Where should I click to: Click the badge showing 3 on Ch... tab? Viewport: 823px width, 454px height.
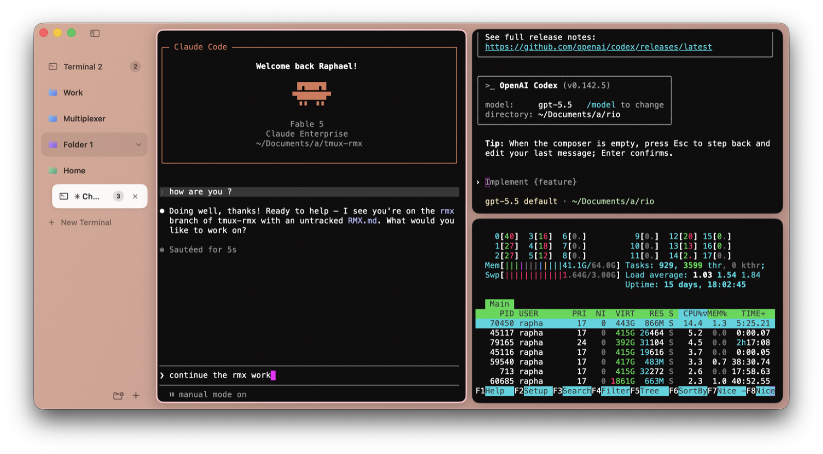[118, 196]
